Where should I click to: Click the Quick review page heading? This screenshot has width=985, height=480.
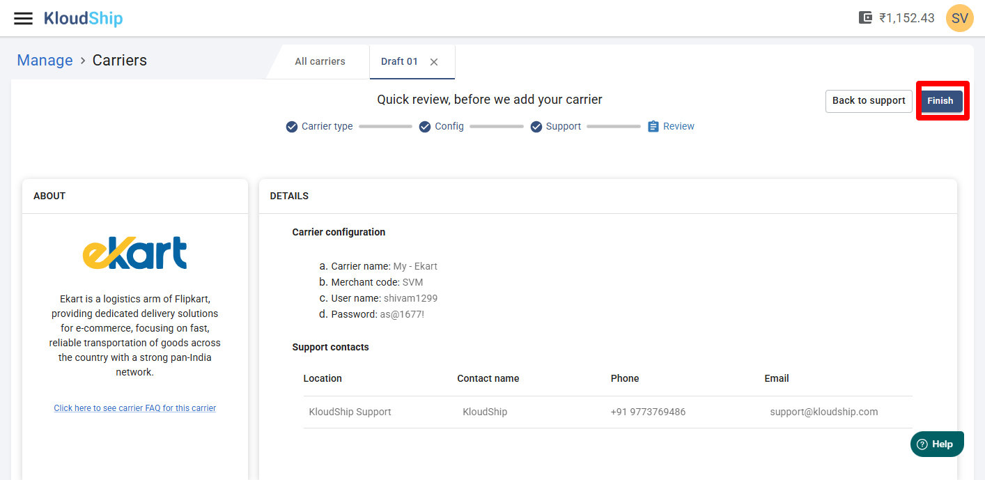click(490, 100)
